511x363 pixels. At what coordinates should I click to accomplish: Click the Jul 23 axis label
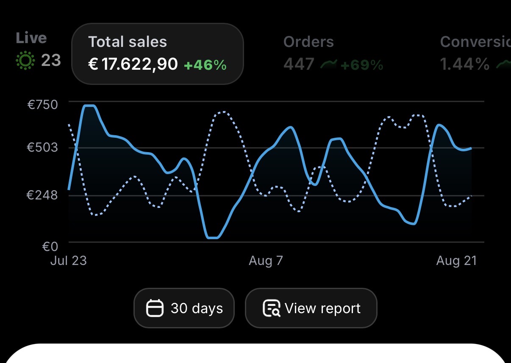pyautogui.click(x=68, y=261)
